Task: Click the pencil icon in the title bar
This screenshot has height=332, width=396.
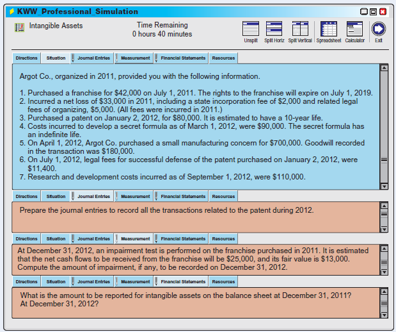Action: tap(10, 12)
